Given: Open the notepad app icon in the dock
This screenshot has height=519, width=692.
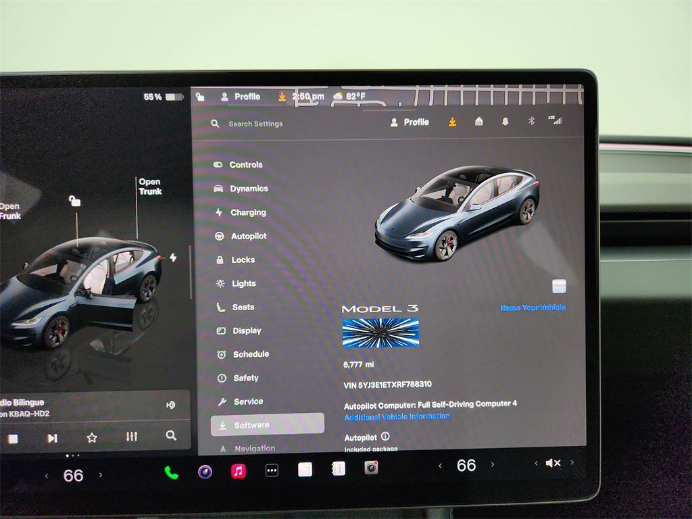Looking at the screenshot, I should [x=305, y=469].
